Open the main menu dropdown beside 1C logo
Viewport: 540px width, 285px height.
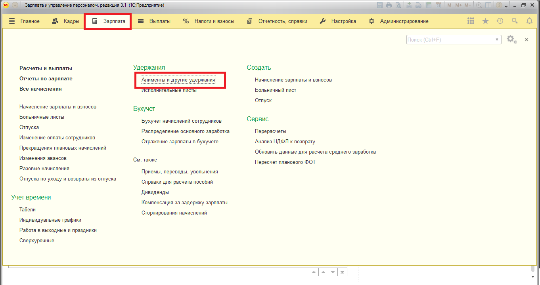point(15,5)
